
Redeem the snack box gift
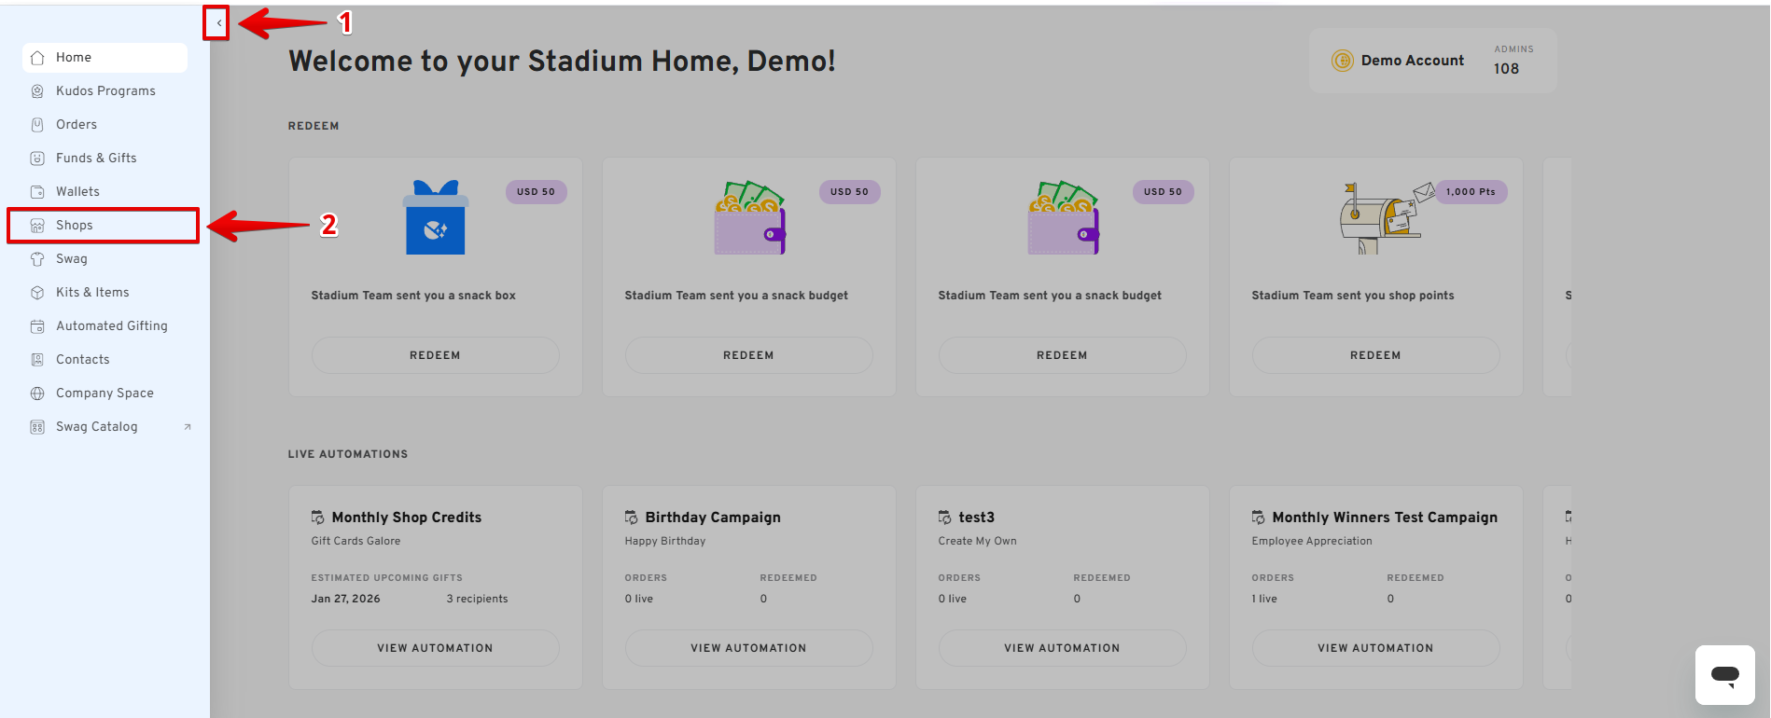(435, 355)
